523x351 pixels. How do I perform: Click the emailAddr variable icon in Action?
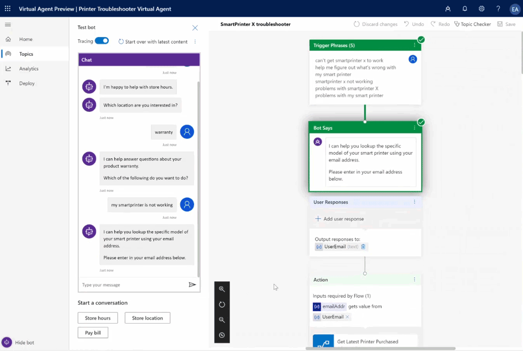[316, 307]
